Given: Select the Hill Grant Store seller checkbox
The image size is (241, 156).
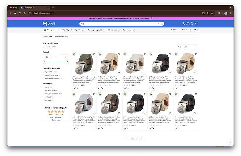Looking at the screenshot, I should click(44, 90).
